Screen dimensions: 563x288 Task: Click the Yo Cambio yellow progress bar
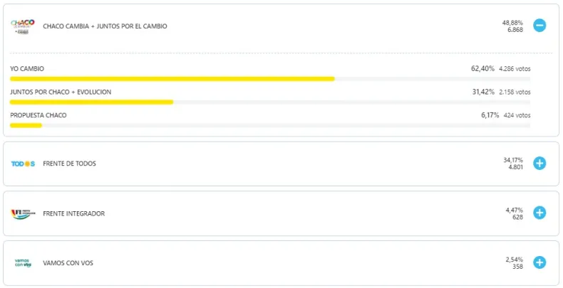(172, 79)
